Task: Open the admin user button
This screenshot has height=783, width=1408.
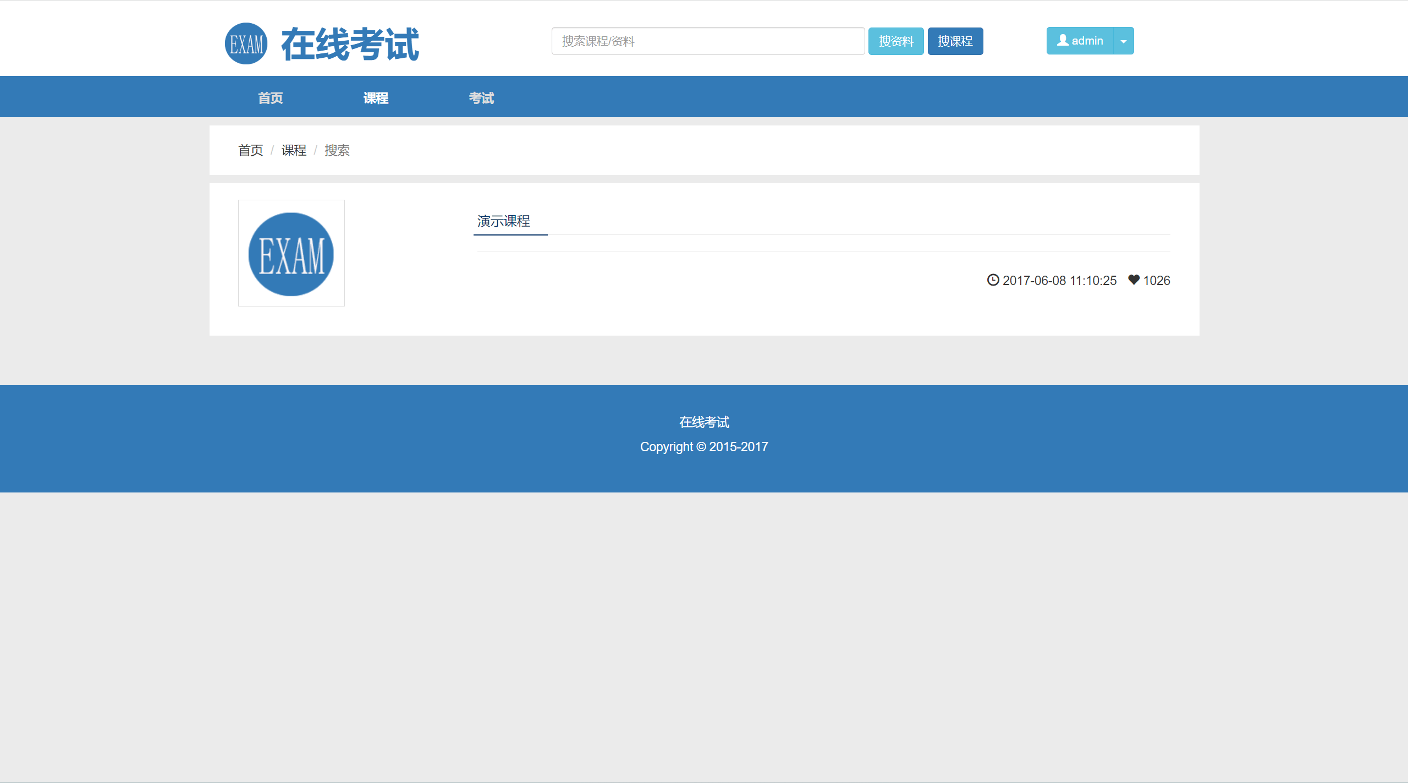Action: tap(1080, 41)
